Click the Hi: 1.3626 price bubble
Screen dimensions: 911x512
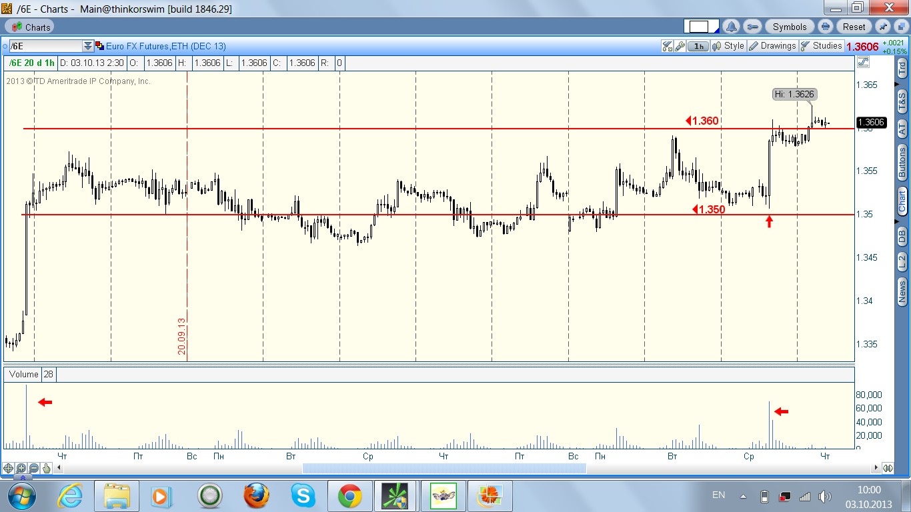(794, 95)
